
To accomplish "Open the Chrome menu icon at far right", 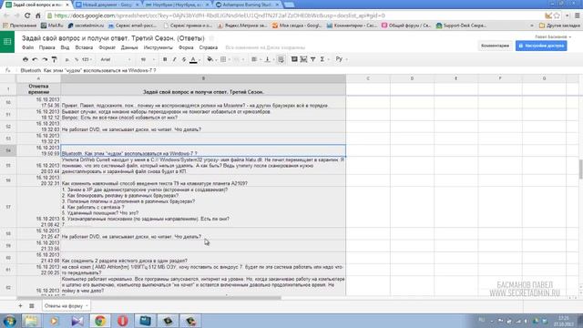I will point(577,15).
